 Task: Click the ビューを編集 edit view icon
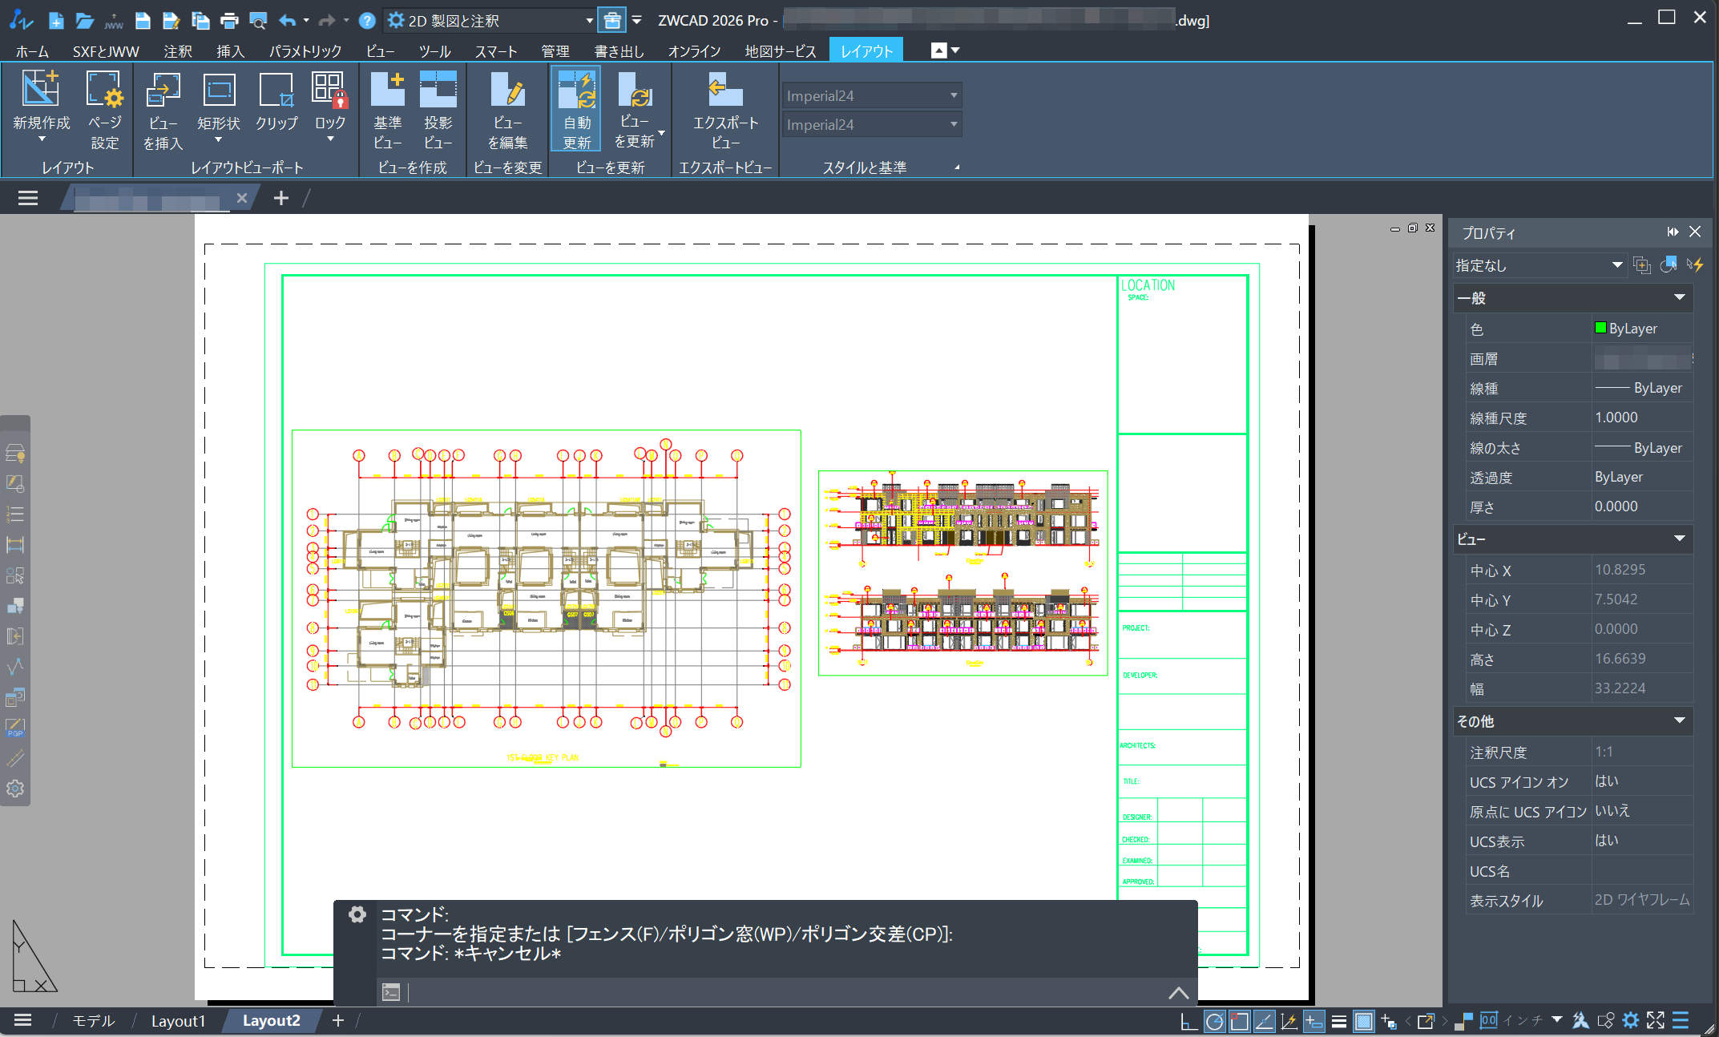point(507,90)
